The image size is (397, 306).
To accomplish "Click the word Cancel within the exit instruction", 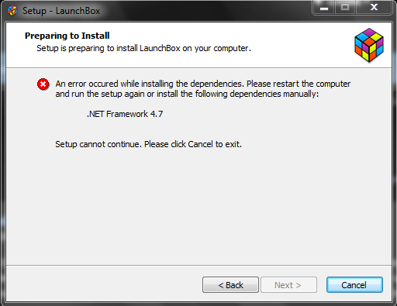I will click(x=201, y=144).
